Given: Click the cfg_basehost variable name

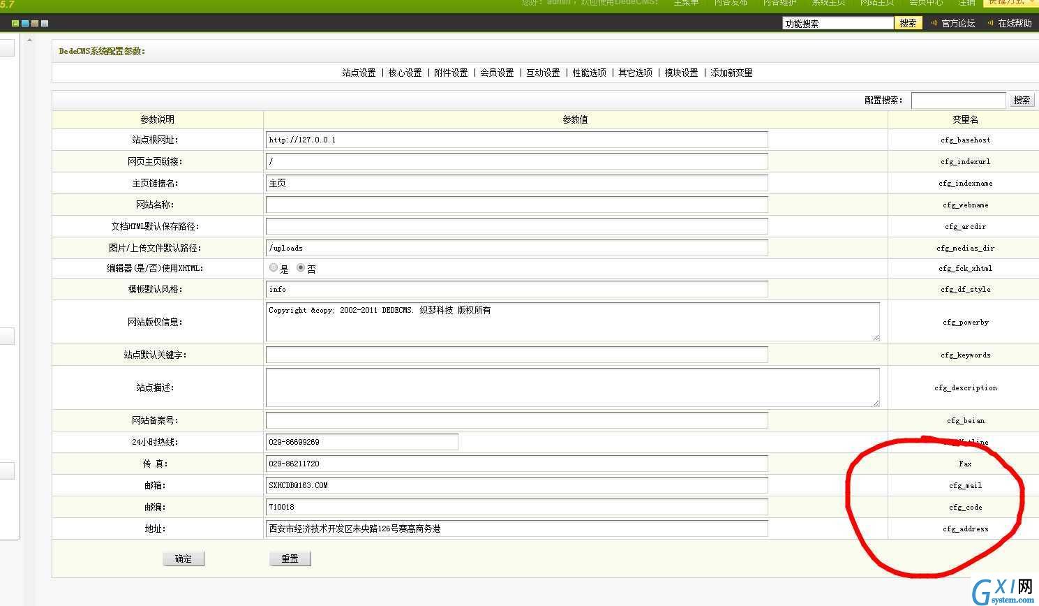Looking at the screenshot, I should click(965, 140).
